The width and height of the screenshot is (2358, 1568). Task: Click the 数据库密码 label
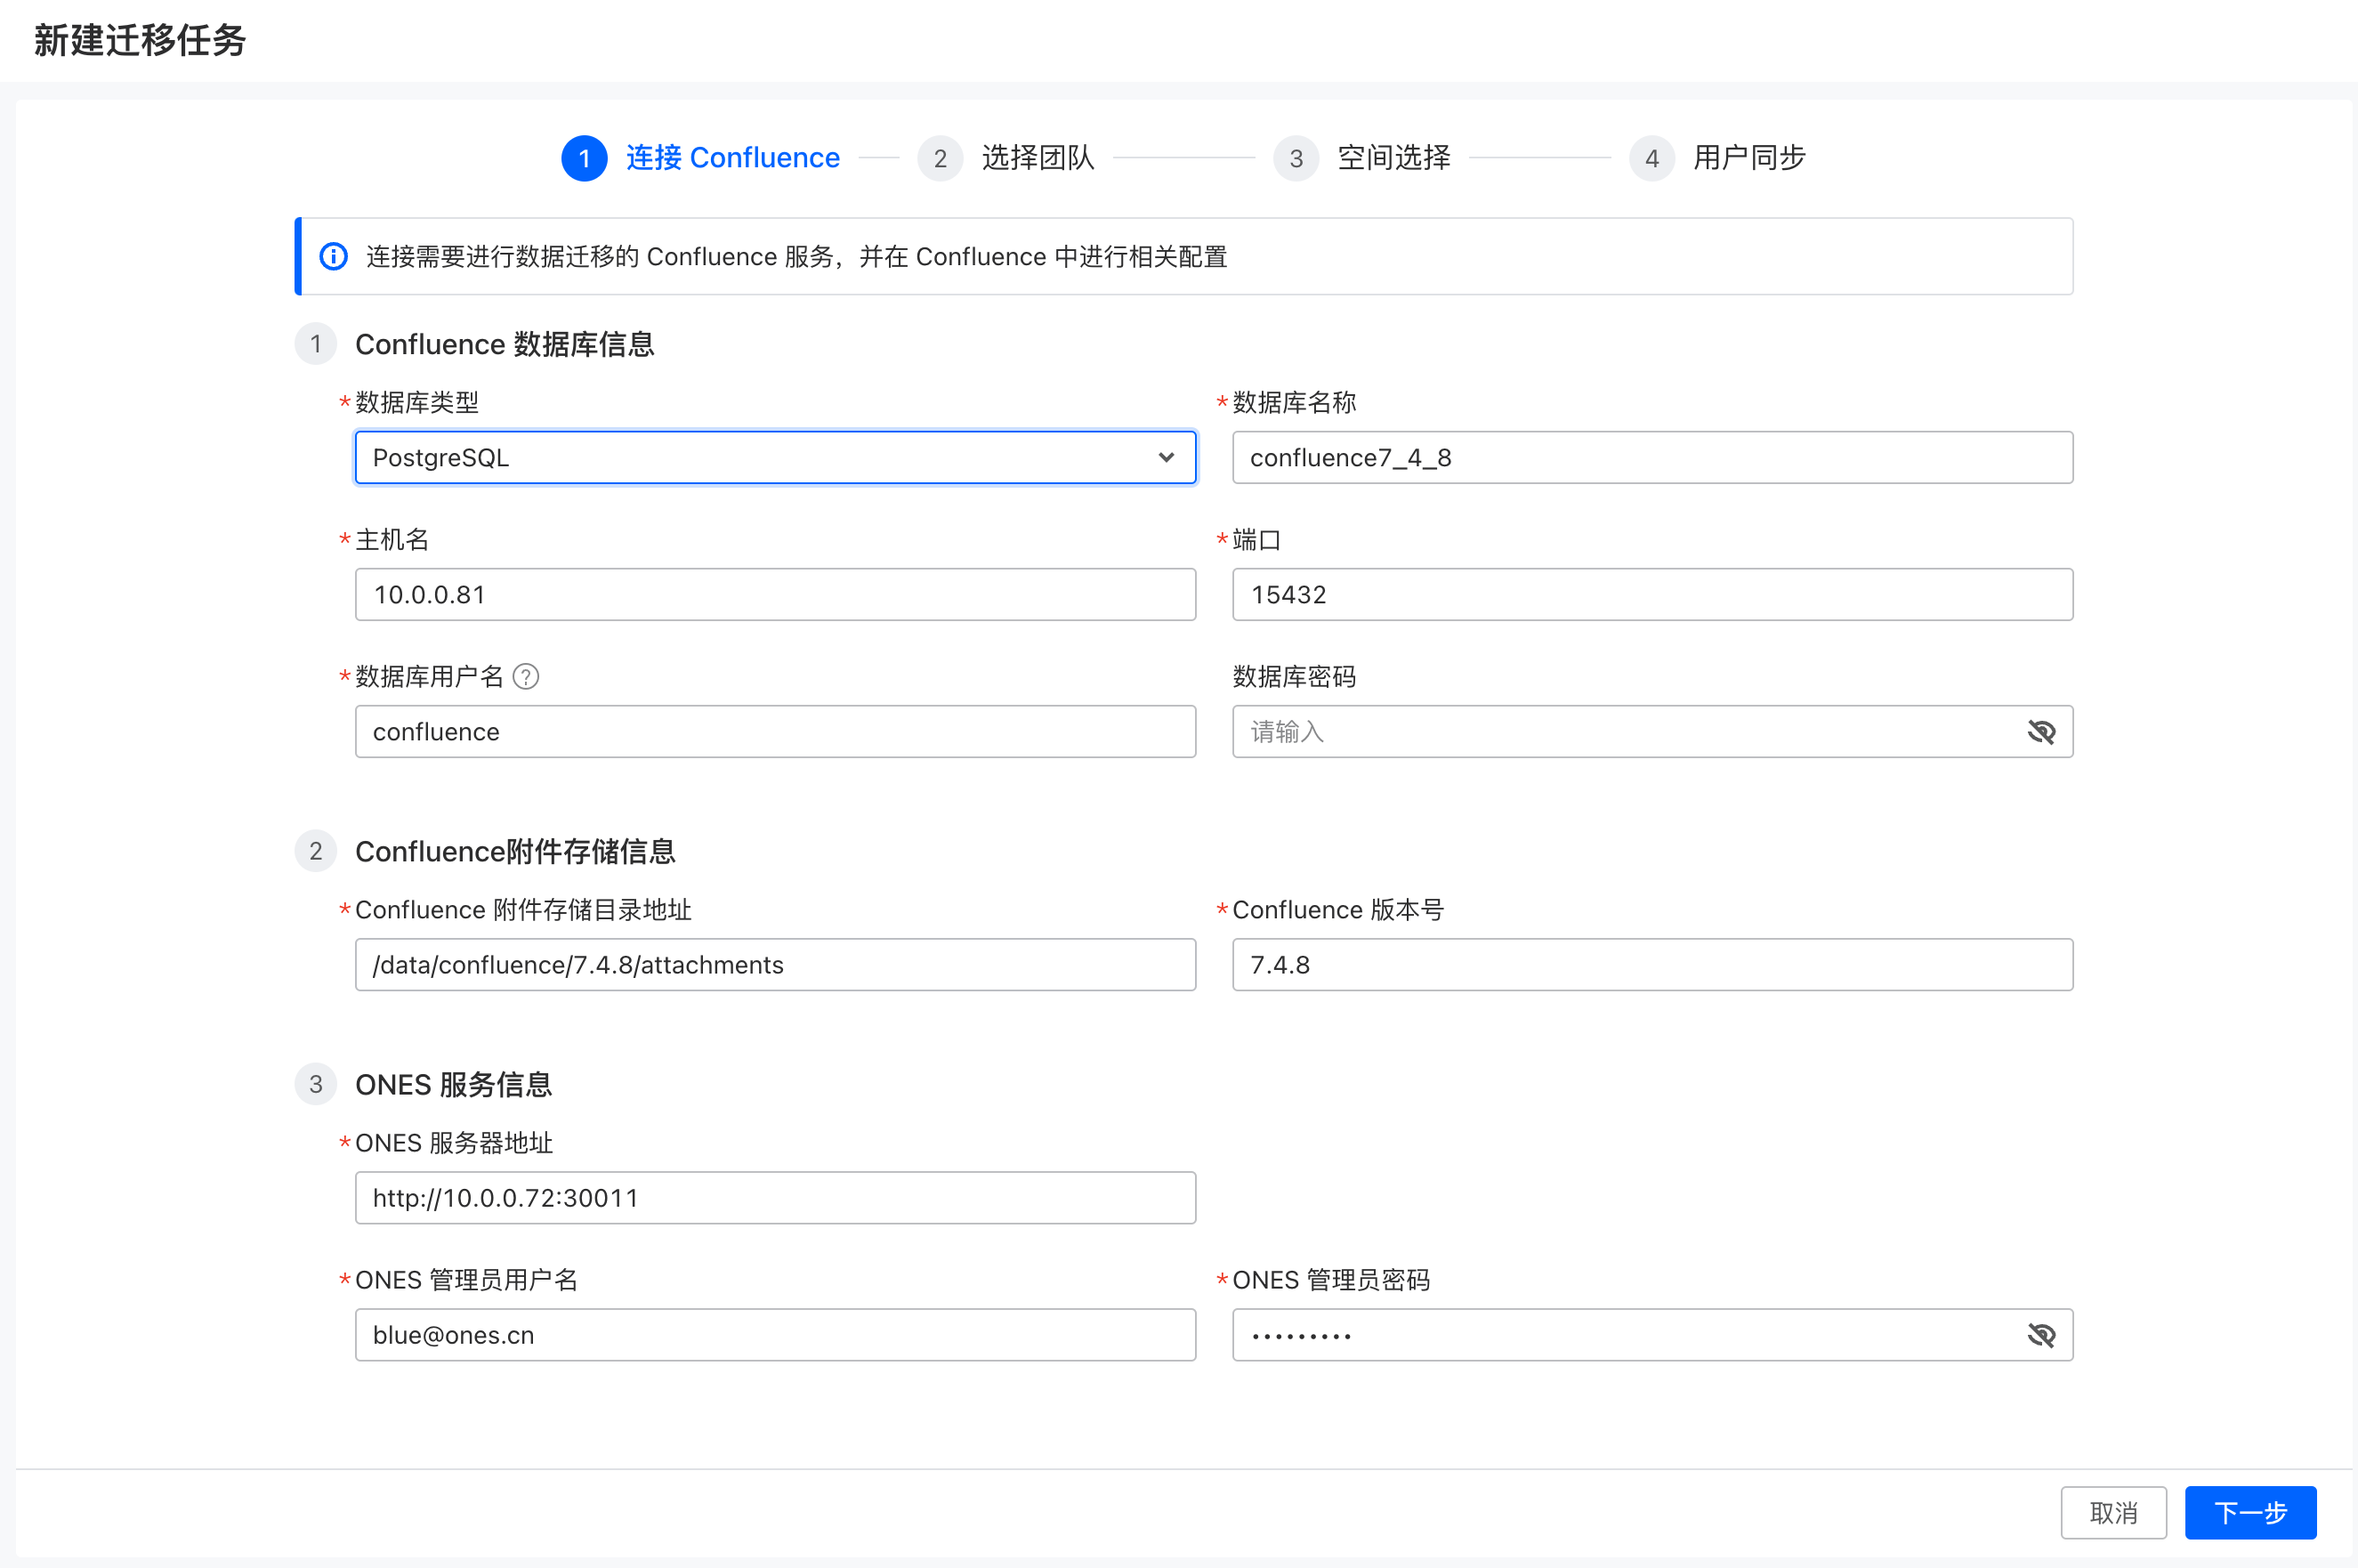click(1294, 677)
